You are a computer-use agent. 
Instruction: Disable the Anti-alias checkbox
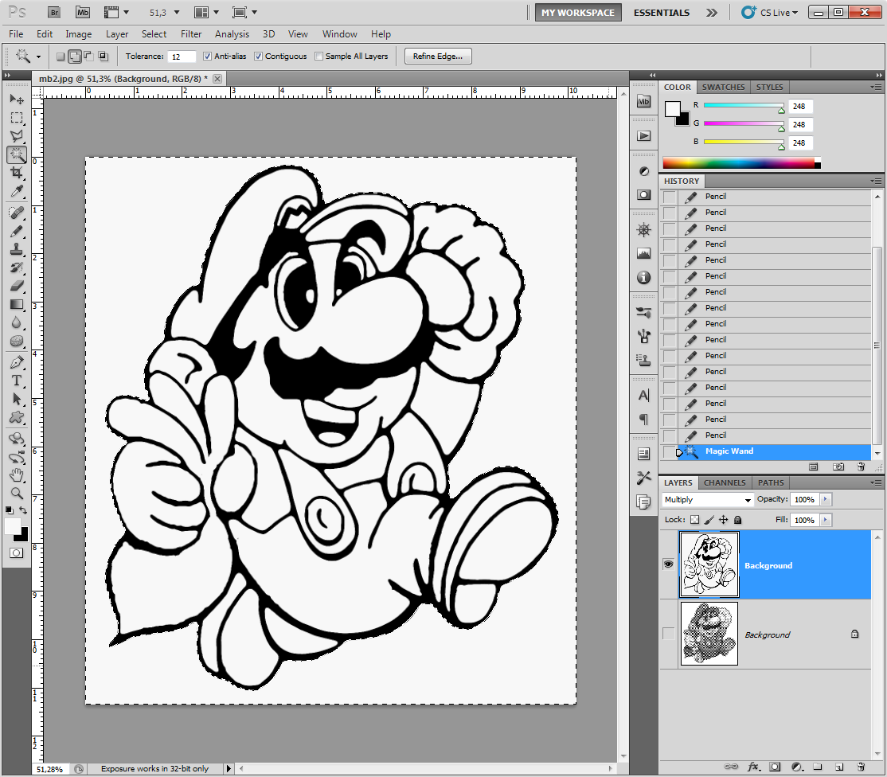click(207, 57)
